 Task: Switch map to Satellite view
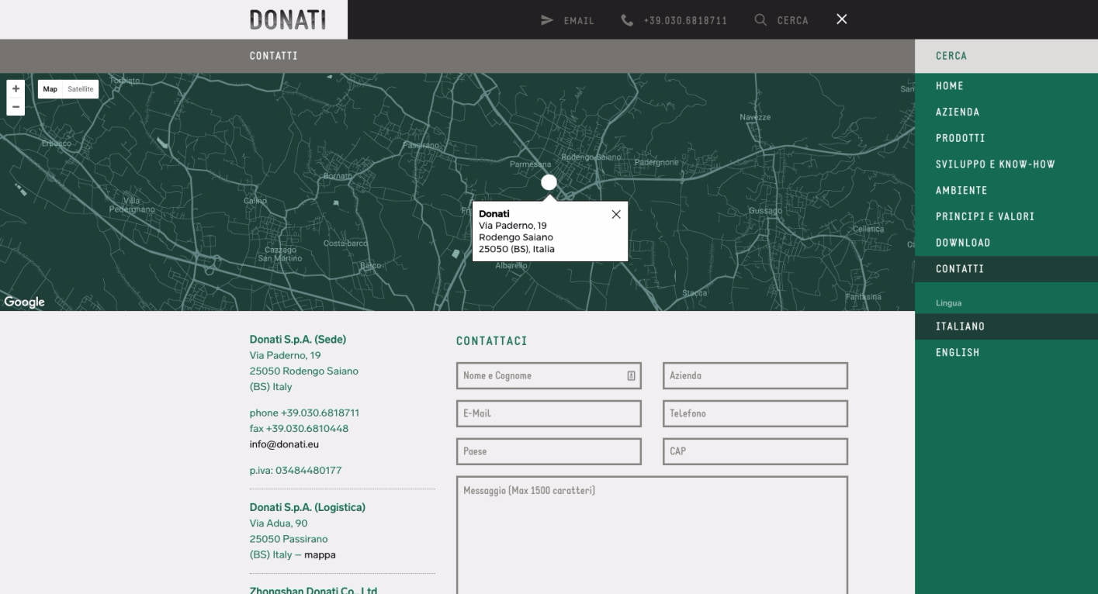81,89
